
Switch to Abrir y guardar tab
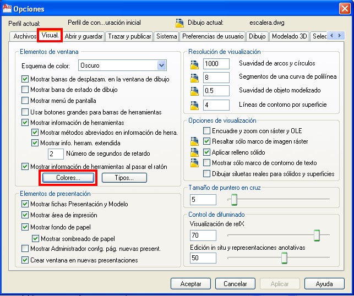(84, 36)
